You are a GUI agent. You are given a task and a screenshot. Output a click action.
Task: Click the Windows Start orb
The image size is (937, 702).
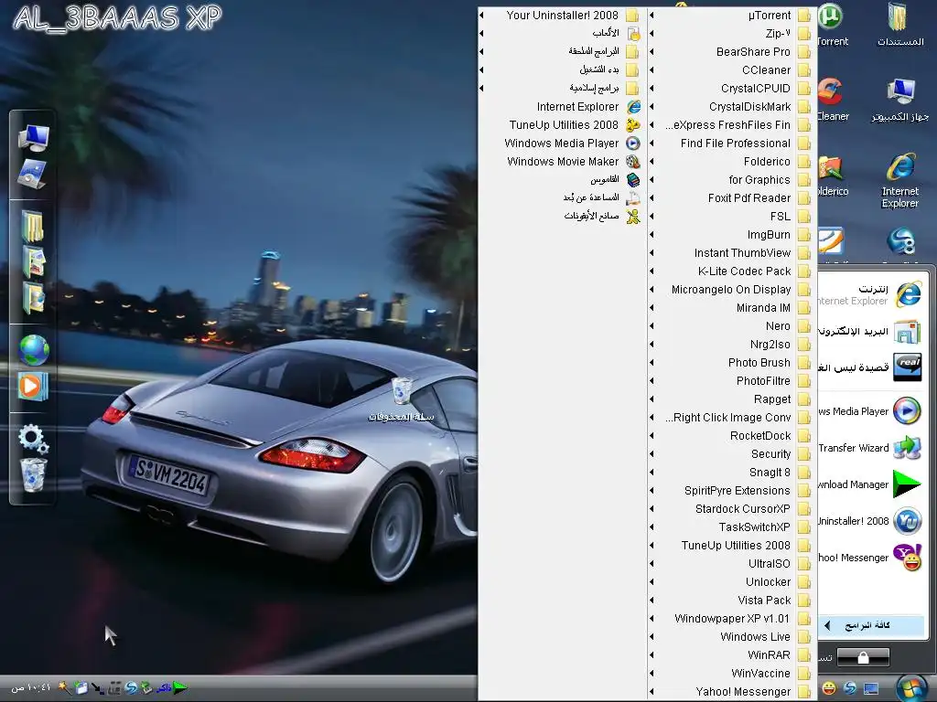[x=912, y=687]
